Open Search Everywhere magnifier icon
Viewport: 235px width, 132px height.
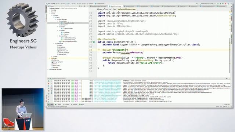click(231, 4)
